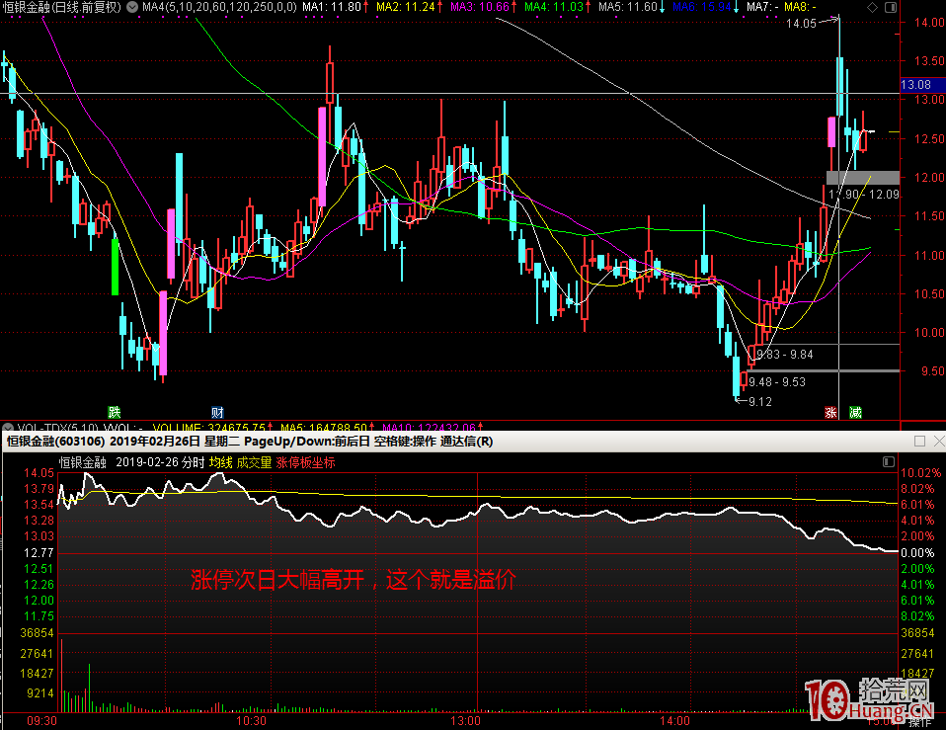This screenshot has height=730, width=946.
Task: Click the 涨停板坐标 label
Action: pos(305,462)
